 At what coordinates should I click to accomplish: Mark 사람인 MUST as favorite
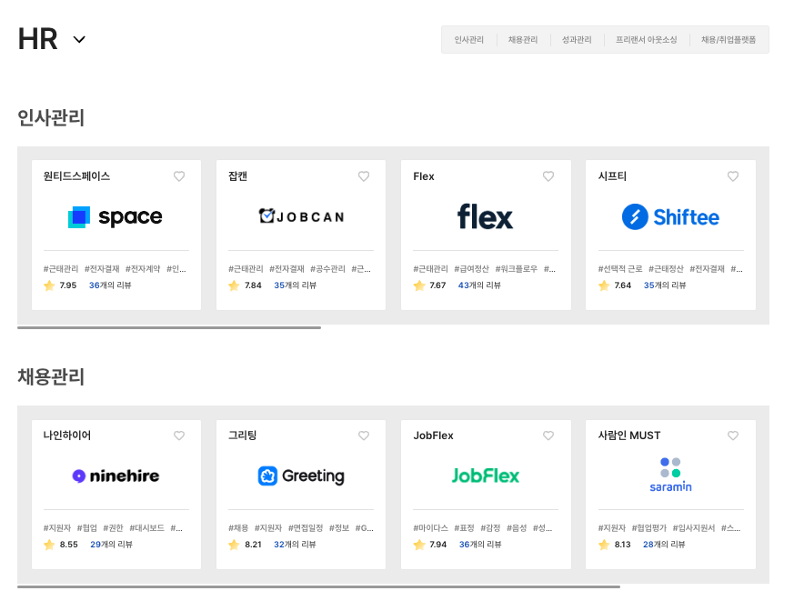tap(733, 436)
